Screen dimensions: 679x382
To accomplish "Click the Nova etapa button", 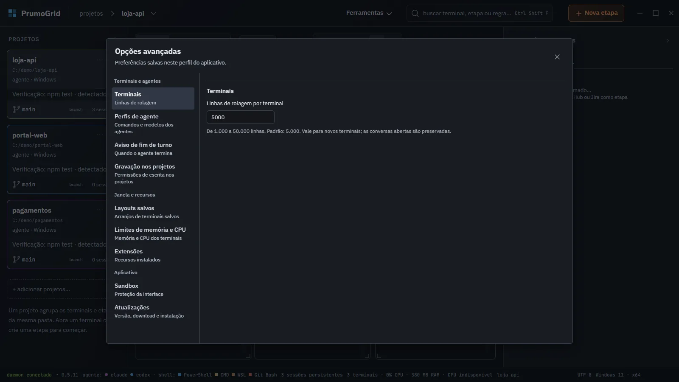I will tap(596, 13).
